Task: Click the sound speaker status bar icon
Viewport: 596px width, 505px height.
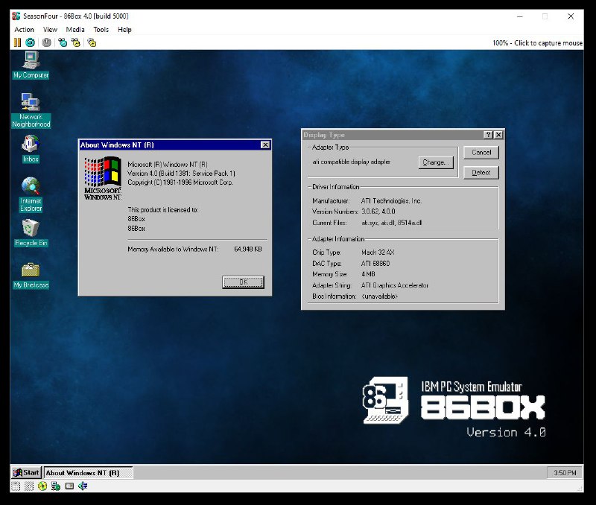Action: 83,486
